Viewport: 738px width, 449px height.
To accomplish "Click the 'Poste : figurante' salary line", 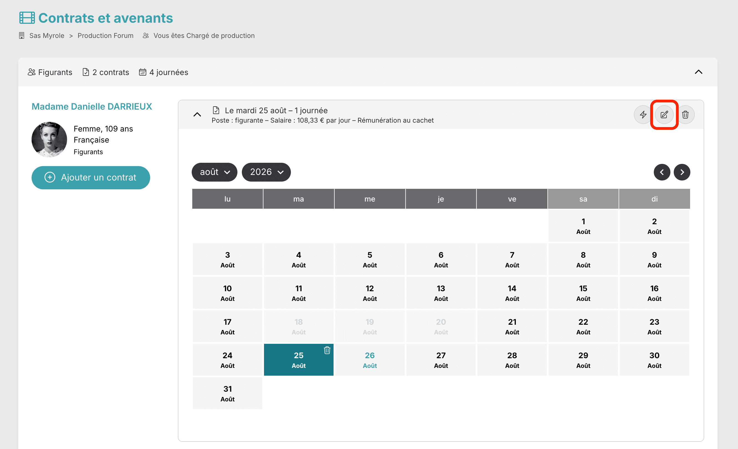I will tap(322, 120).
